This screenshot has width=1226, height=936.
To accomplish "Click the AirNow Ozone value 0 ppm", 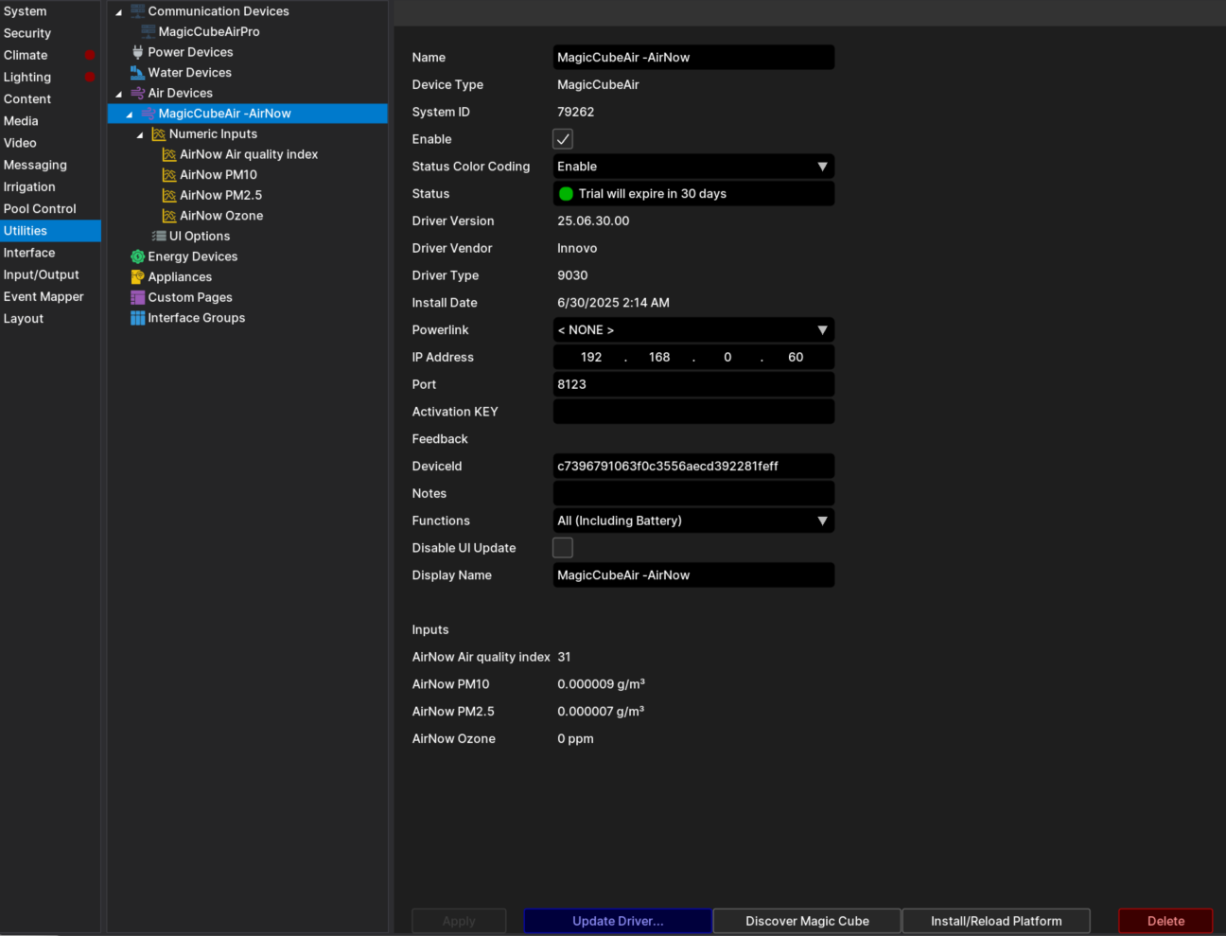I will click(x=575, y=739).
